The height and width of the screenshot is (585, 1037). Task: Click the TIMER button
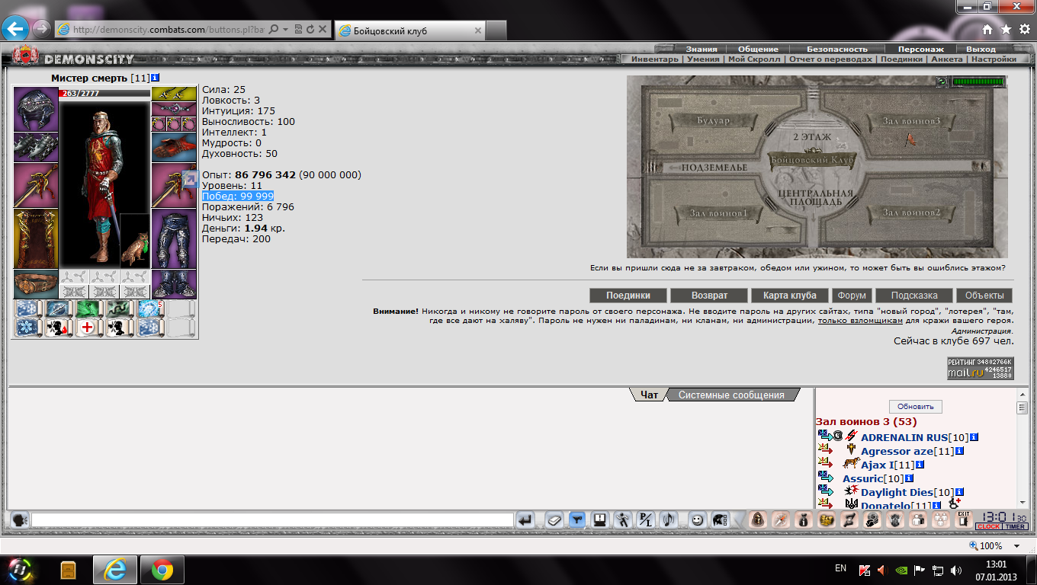tap(1015, 526)
